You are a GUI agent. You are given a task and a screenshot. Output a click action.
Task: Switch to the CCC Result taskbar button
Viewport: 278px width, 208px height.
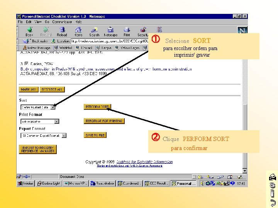[156, 183]
